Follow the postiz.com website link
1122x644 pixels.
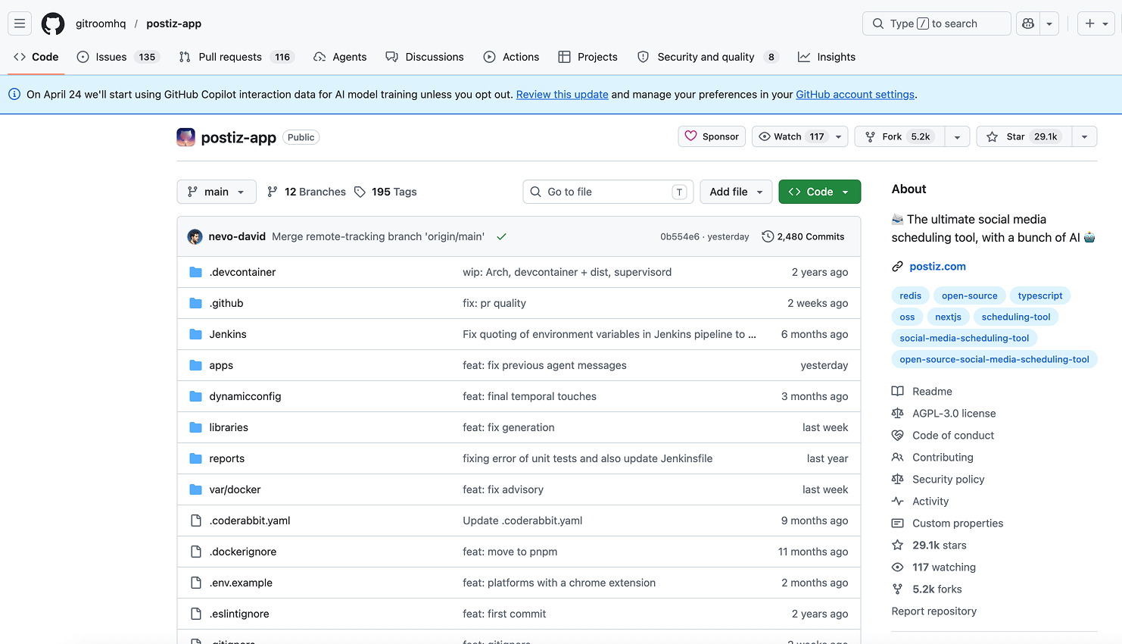937,266
